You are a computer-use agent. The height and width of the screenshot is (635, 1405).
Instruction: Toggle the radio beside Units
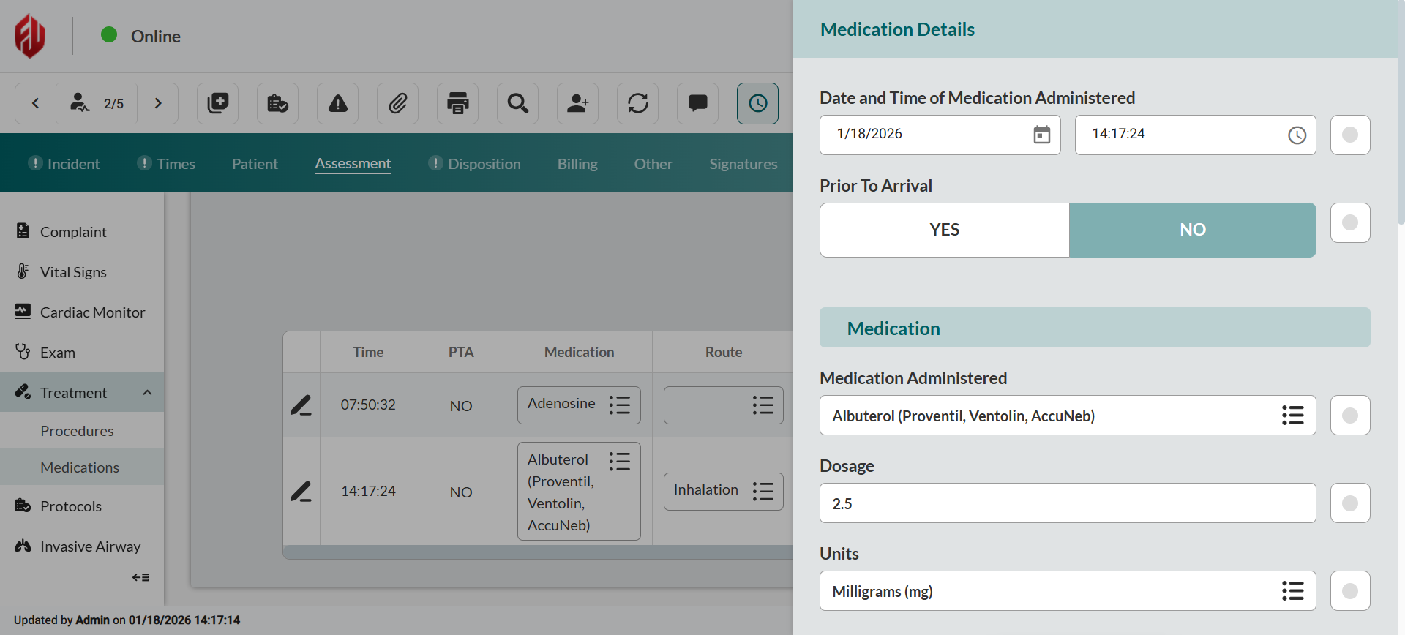[1350, 591]
